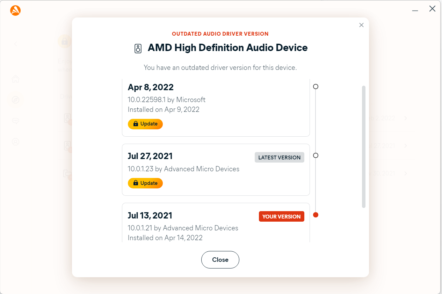
Task: Update to the Apr 8, 2022 Microsoft driver
Action: click(x=145, y=124)
